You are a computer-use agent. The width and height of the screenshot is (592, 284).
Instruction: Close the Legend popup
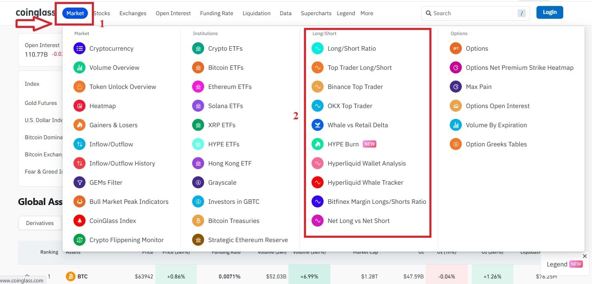585,256
